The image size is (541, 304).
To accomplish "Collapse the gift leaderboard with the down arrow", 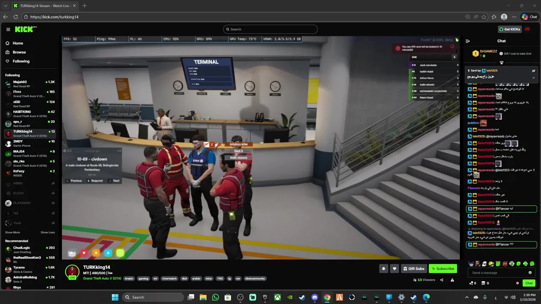I will point(502,62).
